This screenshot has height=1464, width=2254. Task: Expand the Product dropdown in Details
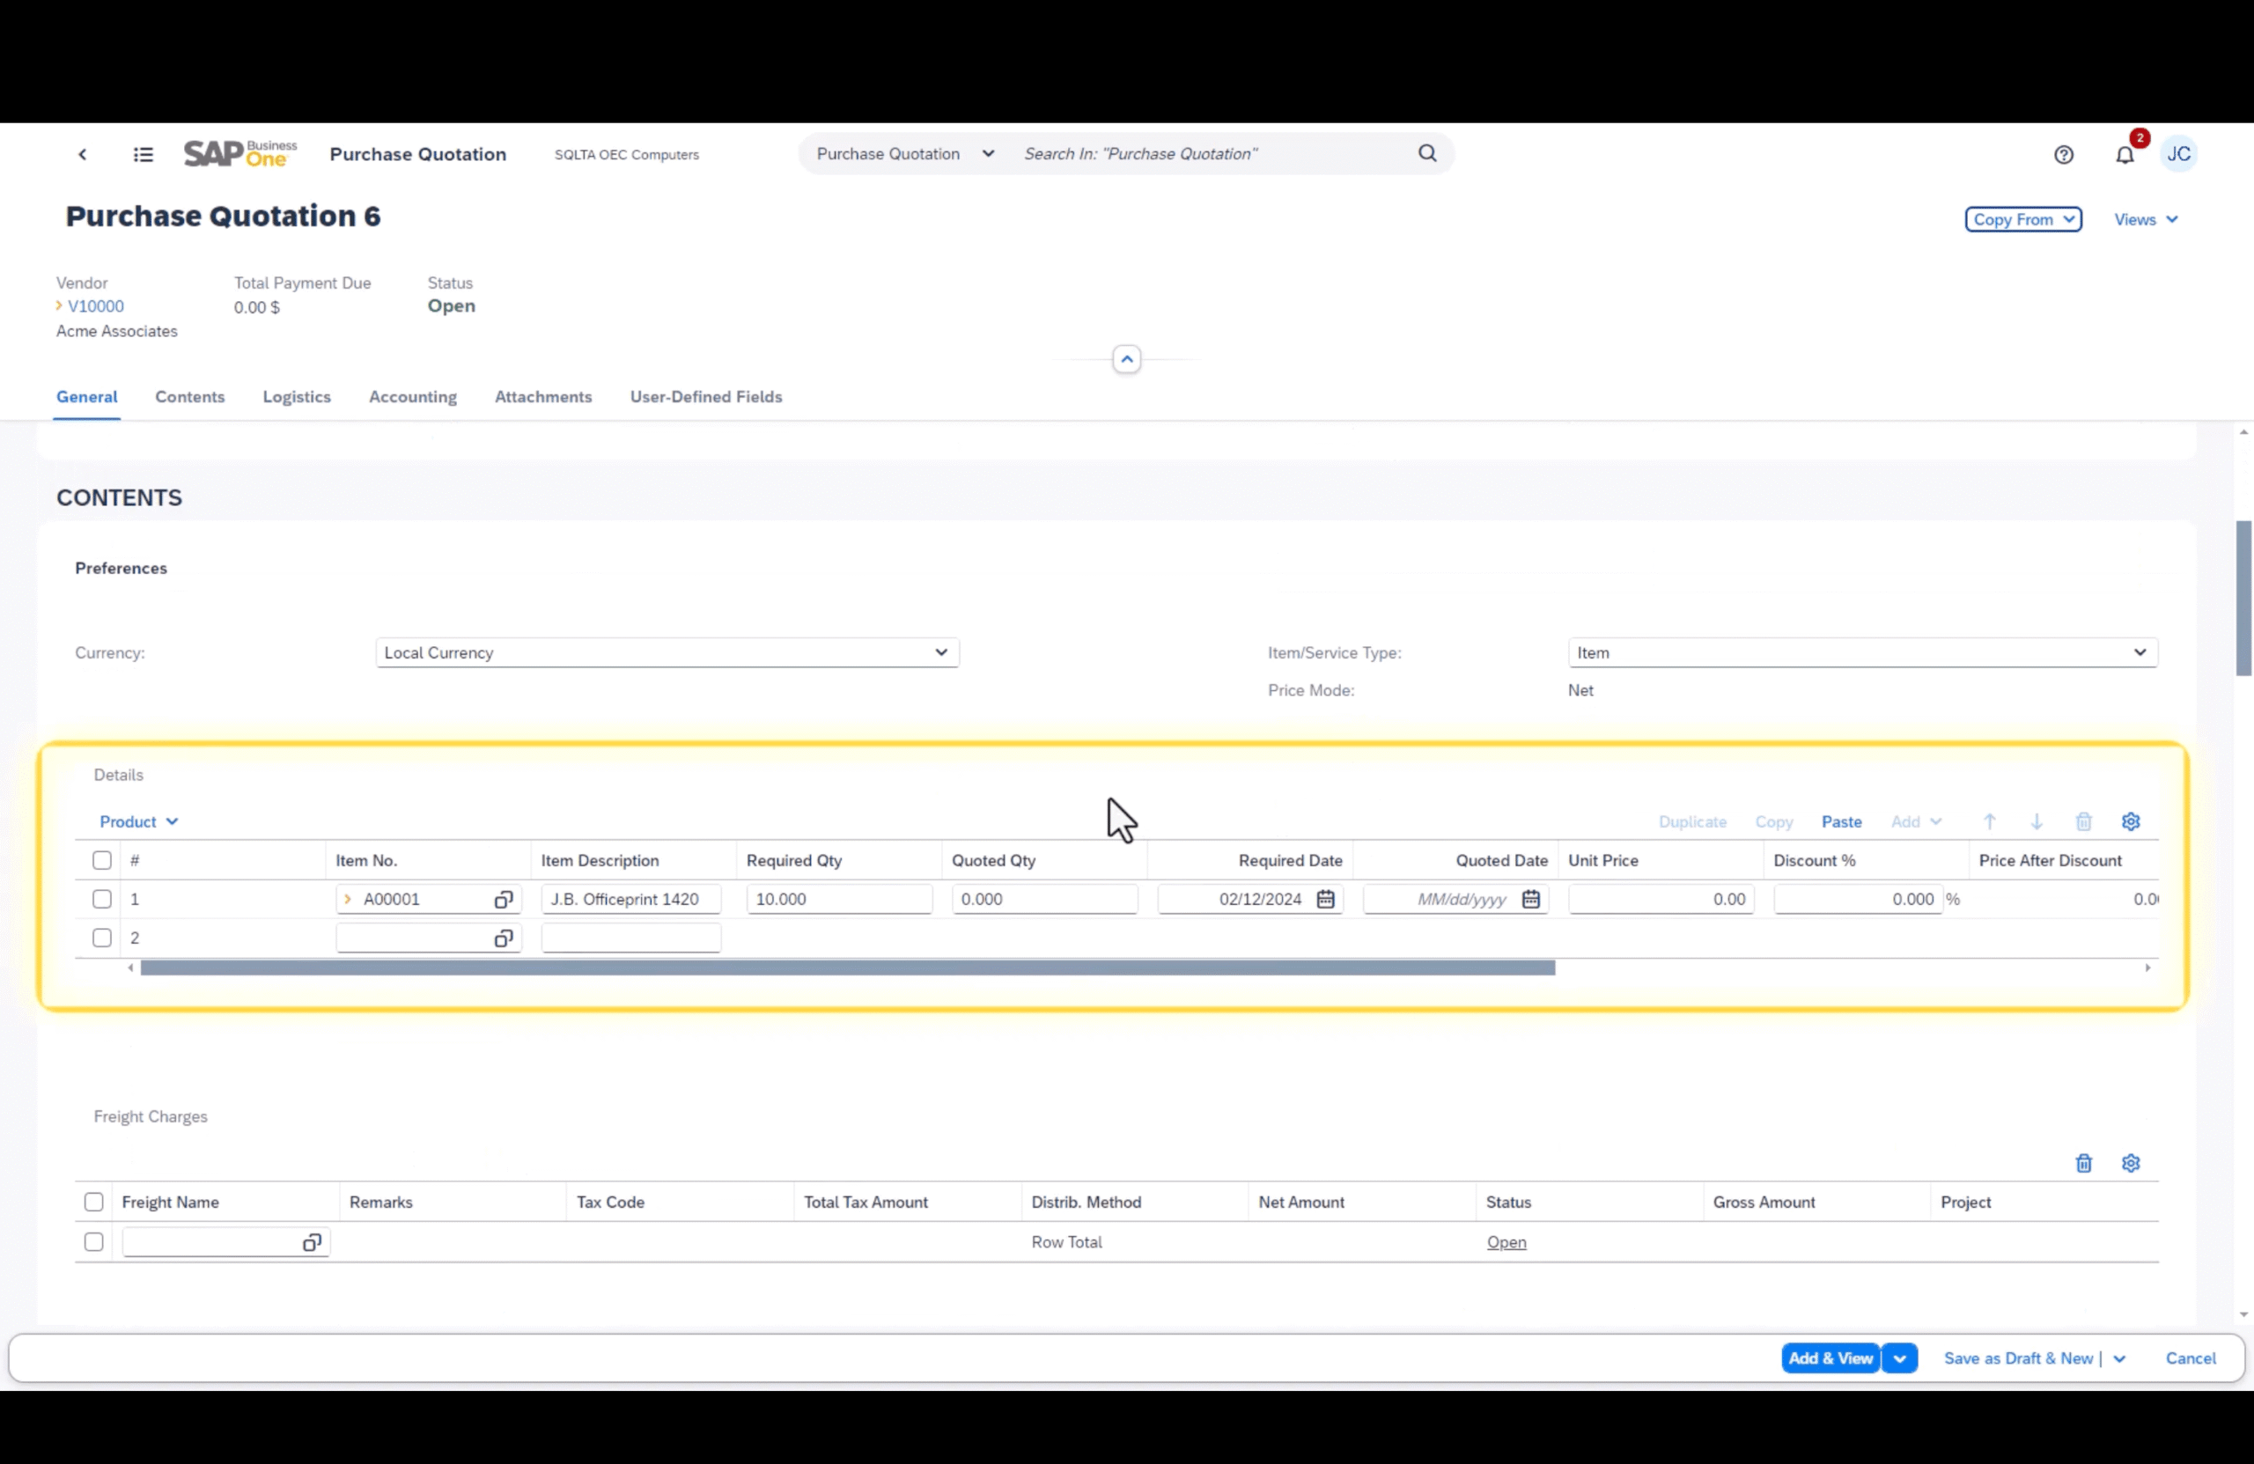138,822
